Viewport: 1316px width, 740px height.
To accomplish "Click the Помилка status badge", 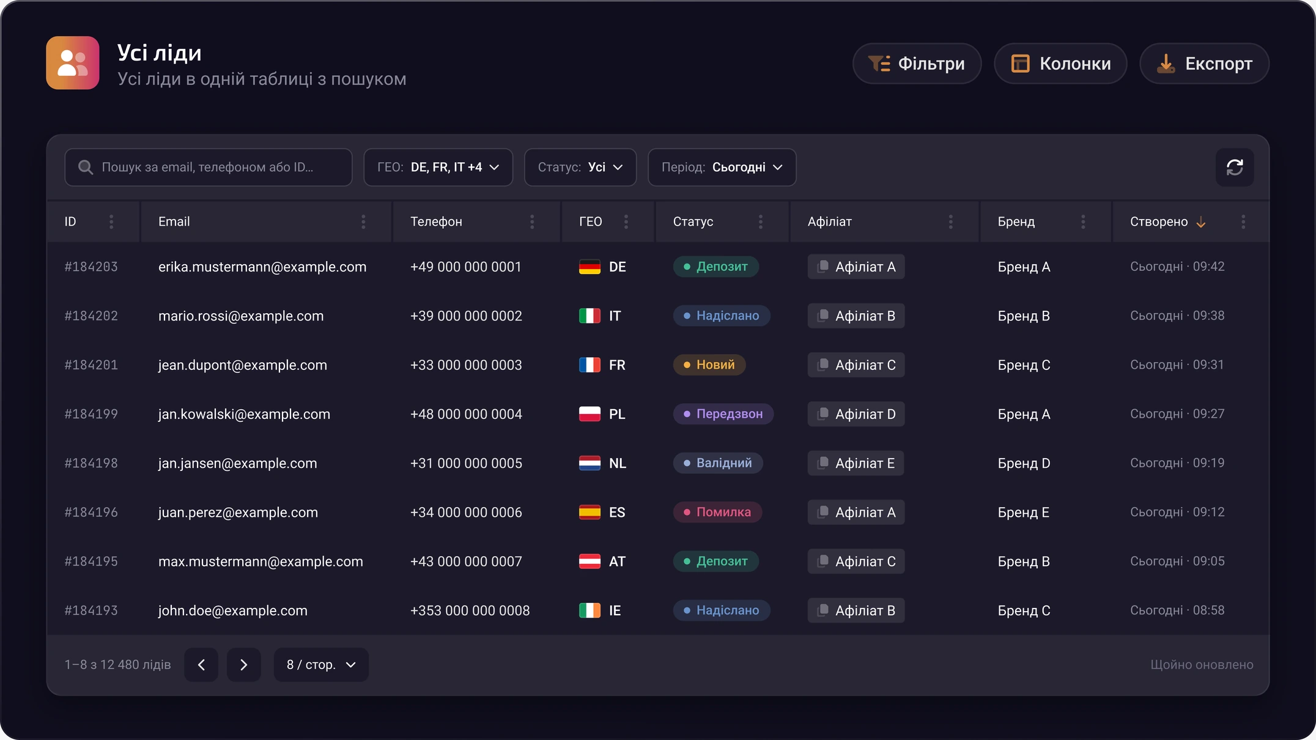I will 717,512.
